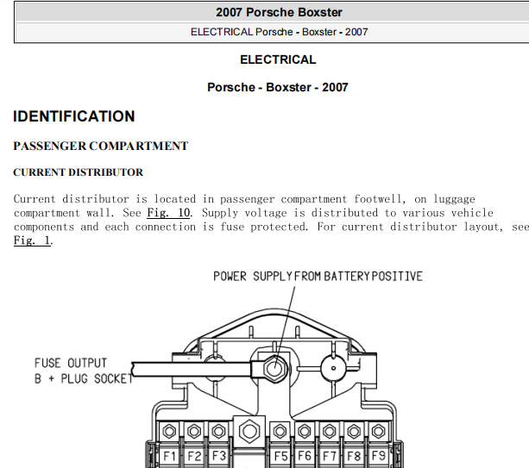529x468 pixels.
Task: Click fuse label F9 in diagram
Action: (x=378, y=456)
